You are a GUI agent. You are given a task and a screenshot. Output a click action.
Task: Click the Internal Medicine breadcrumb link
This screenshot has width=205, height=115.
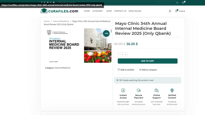(61, 21)
